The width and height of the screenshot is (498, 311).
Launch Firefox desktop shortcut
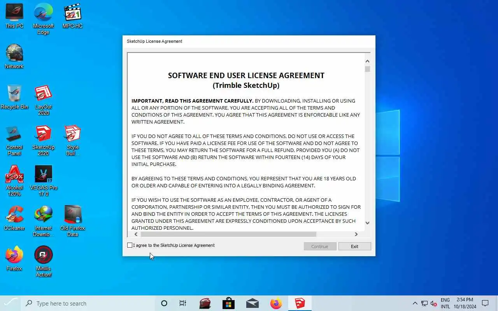[14, 259]
